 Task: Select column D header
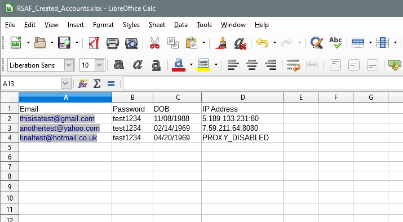(x=242, y=97)
